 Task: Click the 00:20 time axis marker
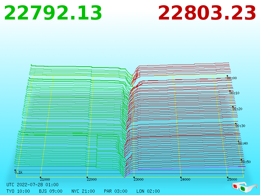point(238,109)
